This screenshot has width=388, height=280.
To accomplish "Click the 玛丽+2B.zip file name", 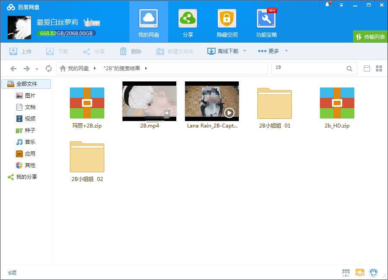I will [87, 126].
